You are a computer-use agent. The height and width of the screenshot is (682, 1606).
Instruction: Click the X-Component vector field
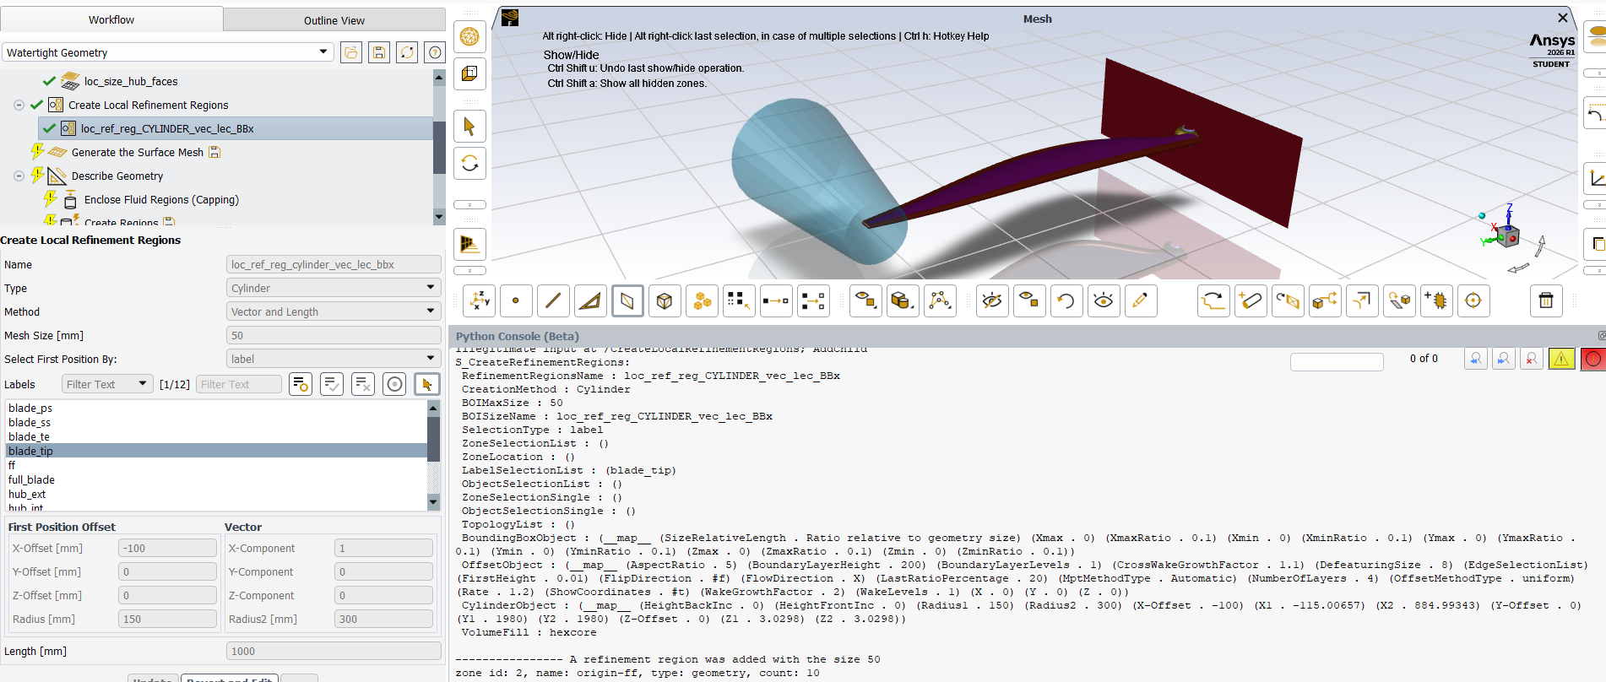[x=383, y=548]
